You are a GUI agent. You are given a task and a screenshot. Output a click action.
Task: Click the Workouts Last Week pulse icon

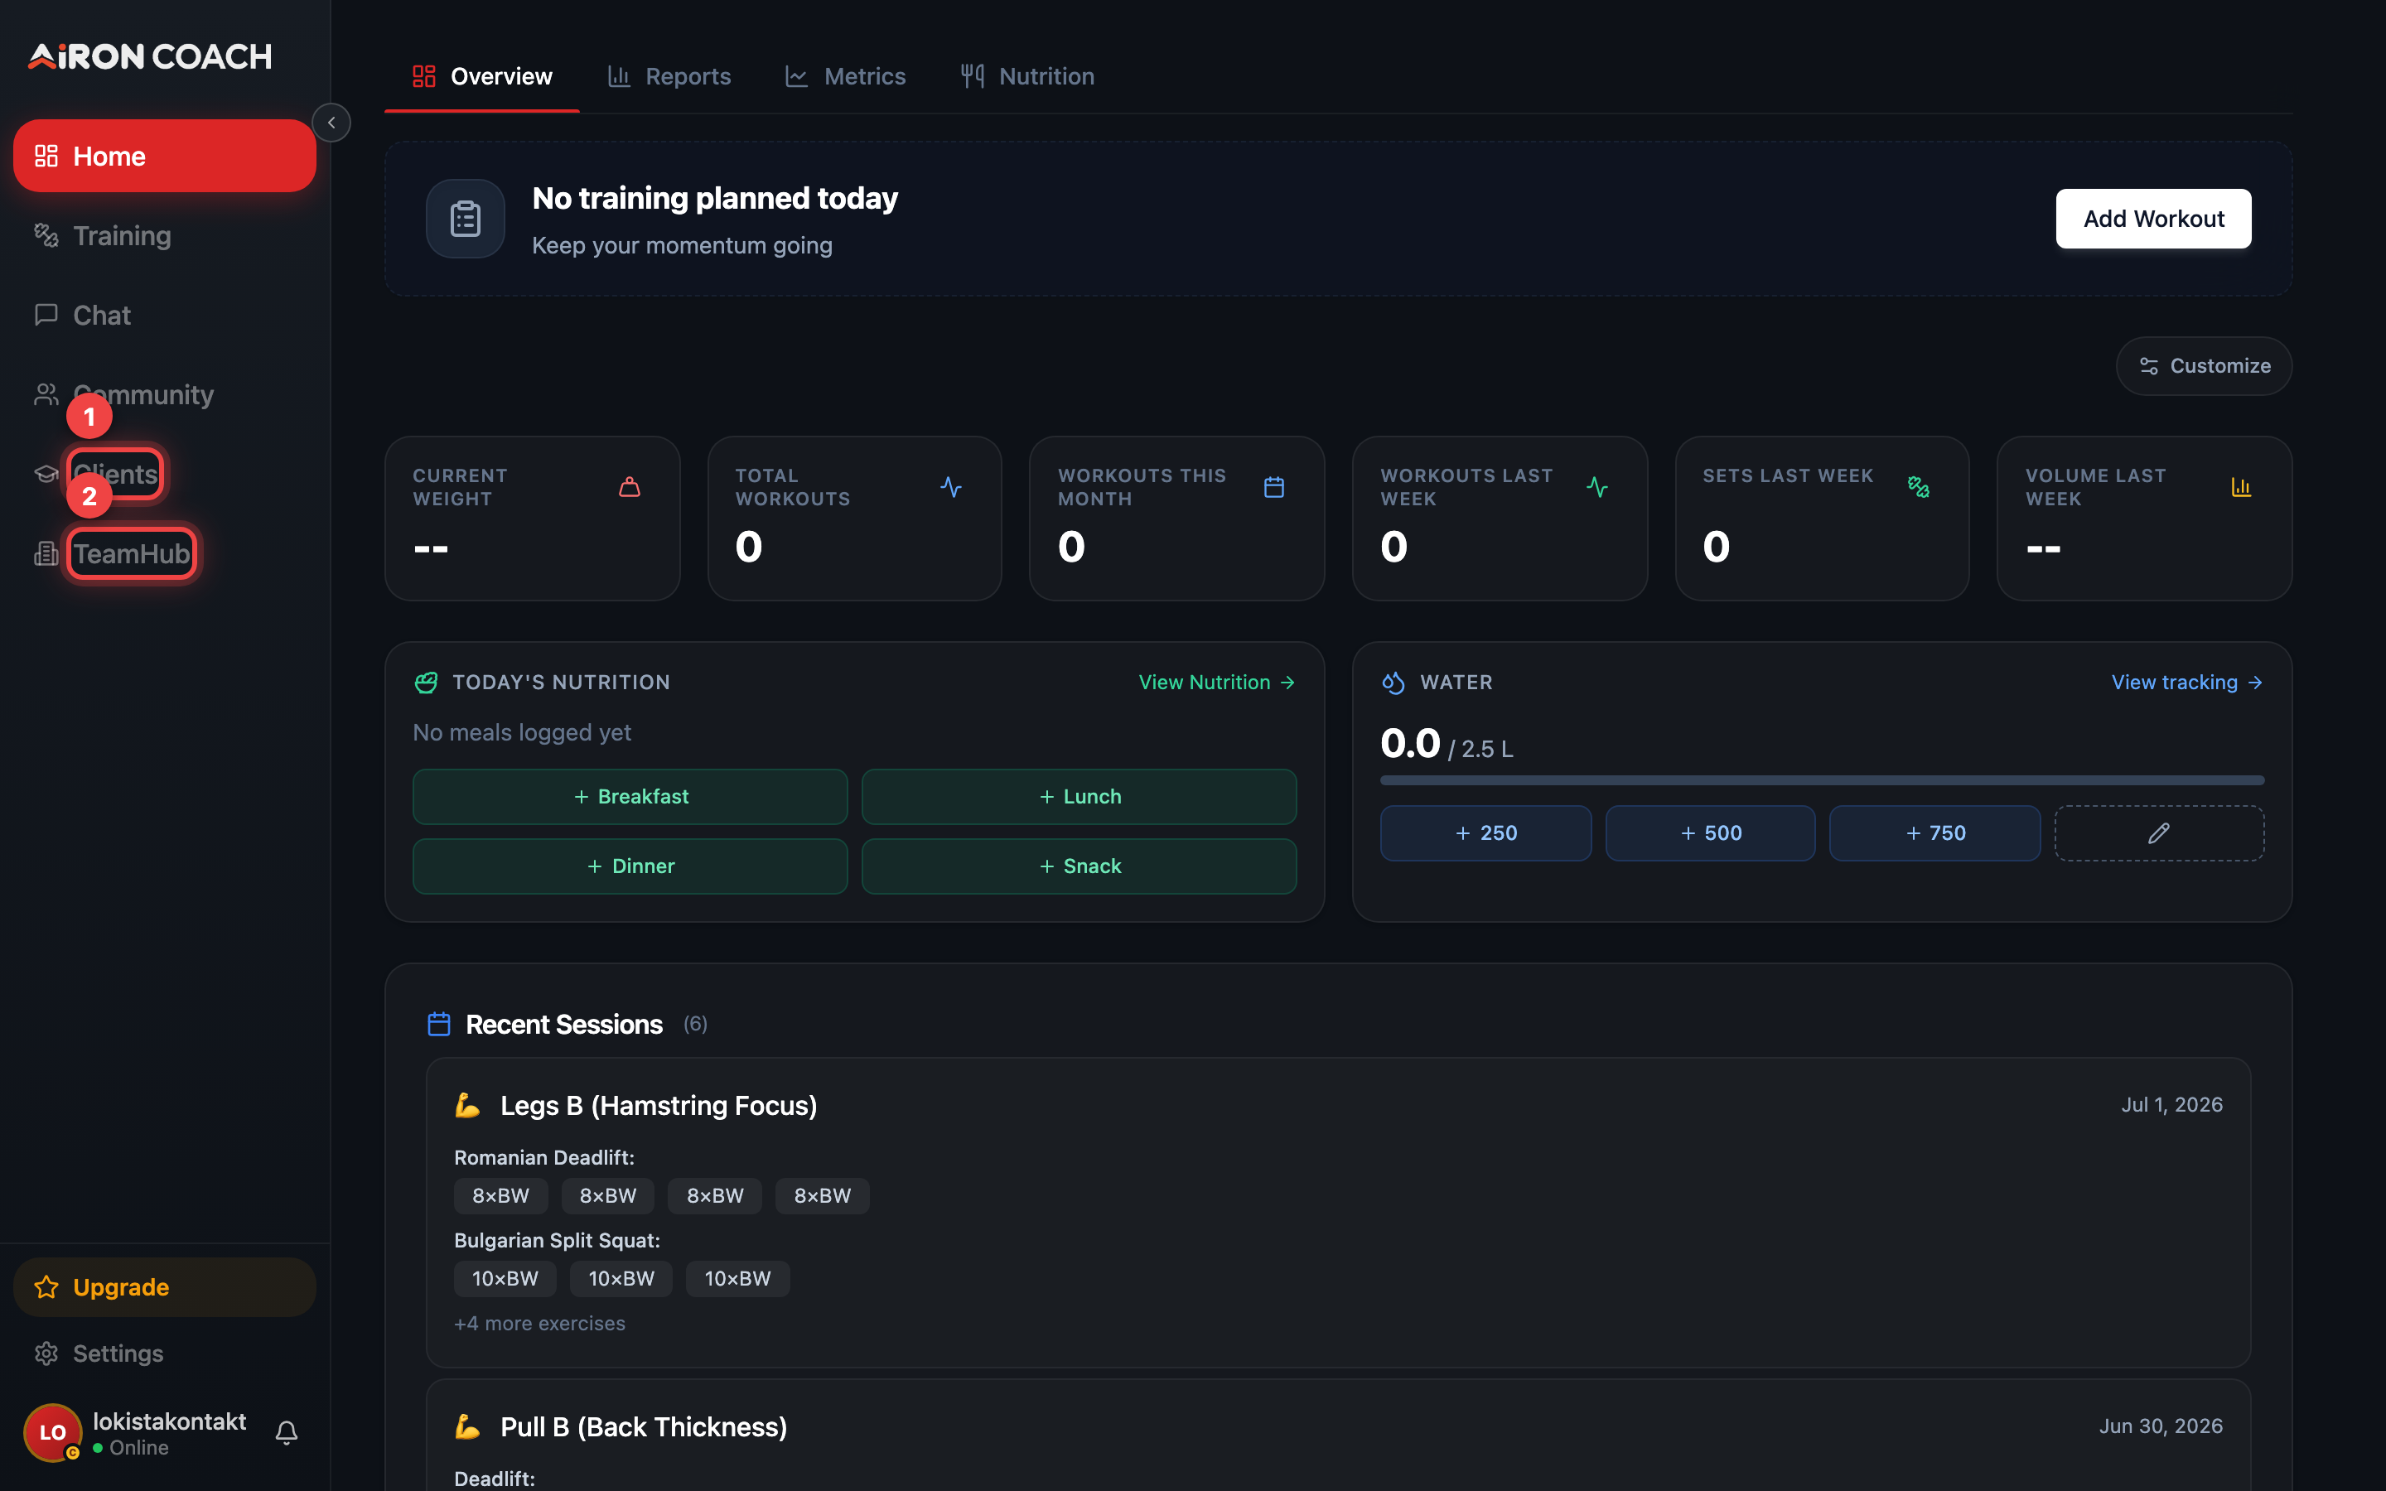pos(1597,487)
